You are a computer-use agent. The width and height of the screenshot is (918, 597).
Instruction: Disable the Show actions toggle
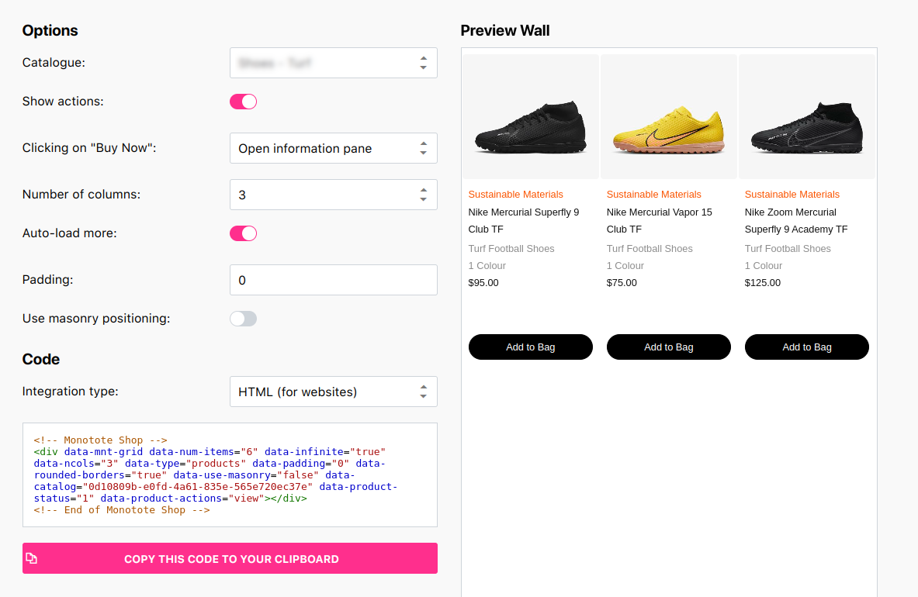243,102
